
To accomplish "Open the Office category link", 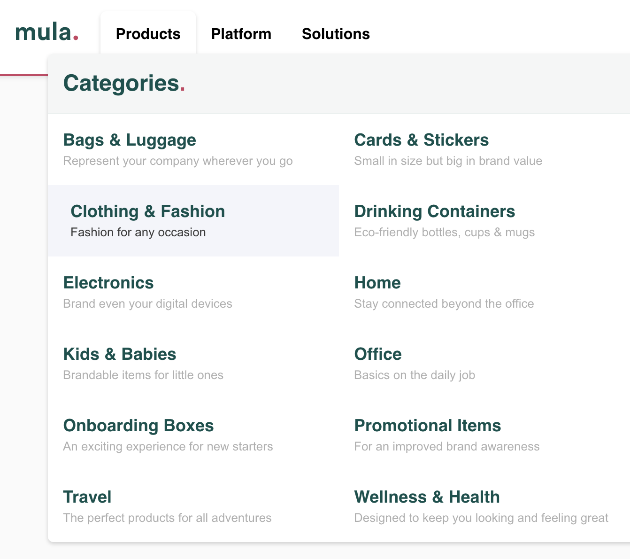I will click(378, 354).
